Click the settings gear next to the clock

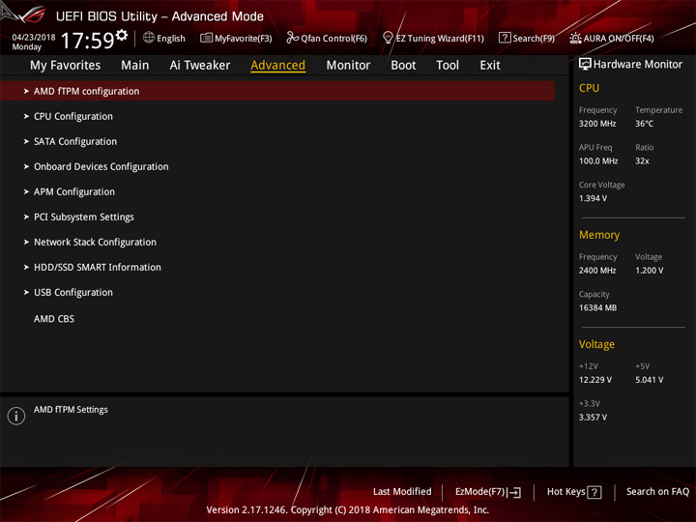click(x=122, y=35)
